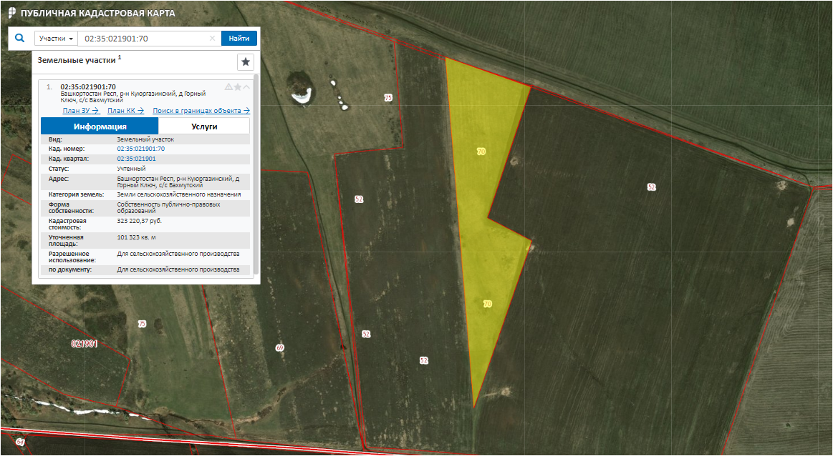
Task: Click the Public Cadastral Map logo icon
Action: click(11, 14)
